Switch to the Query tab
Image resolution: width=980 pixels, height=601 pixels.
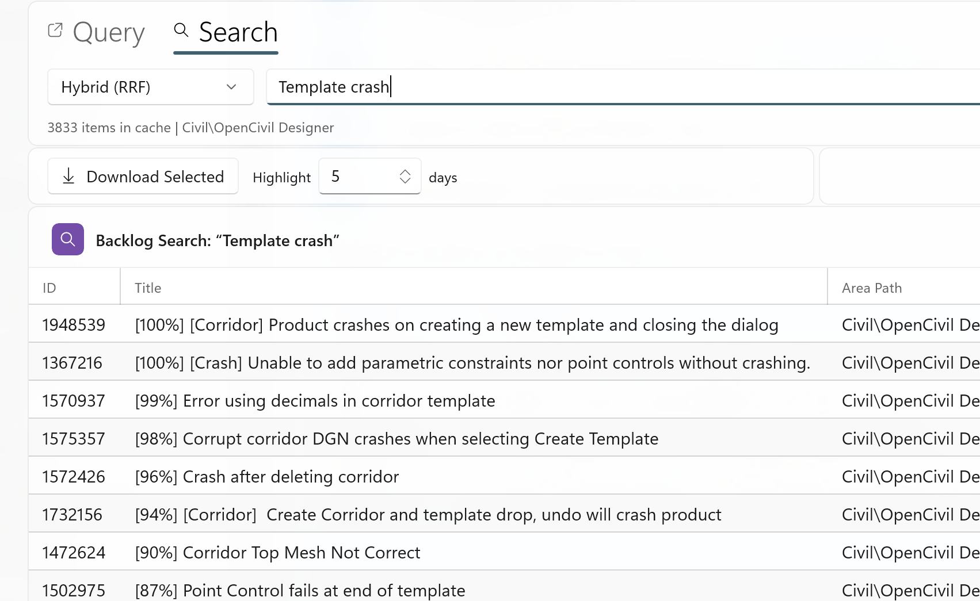pyautogui.click(x=108, y=32)
